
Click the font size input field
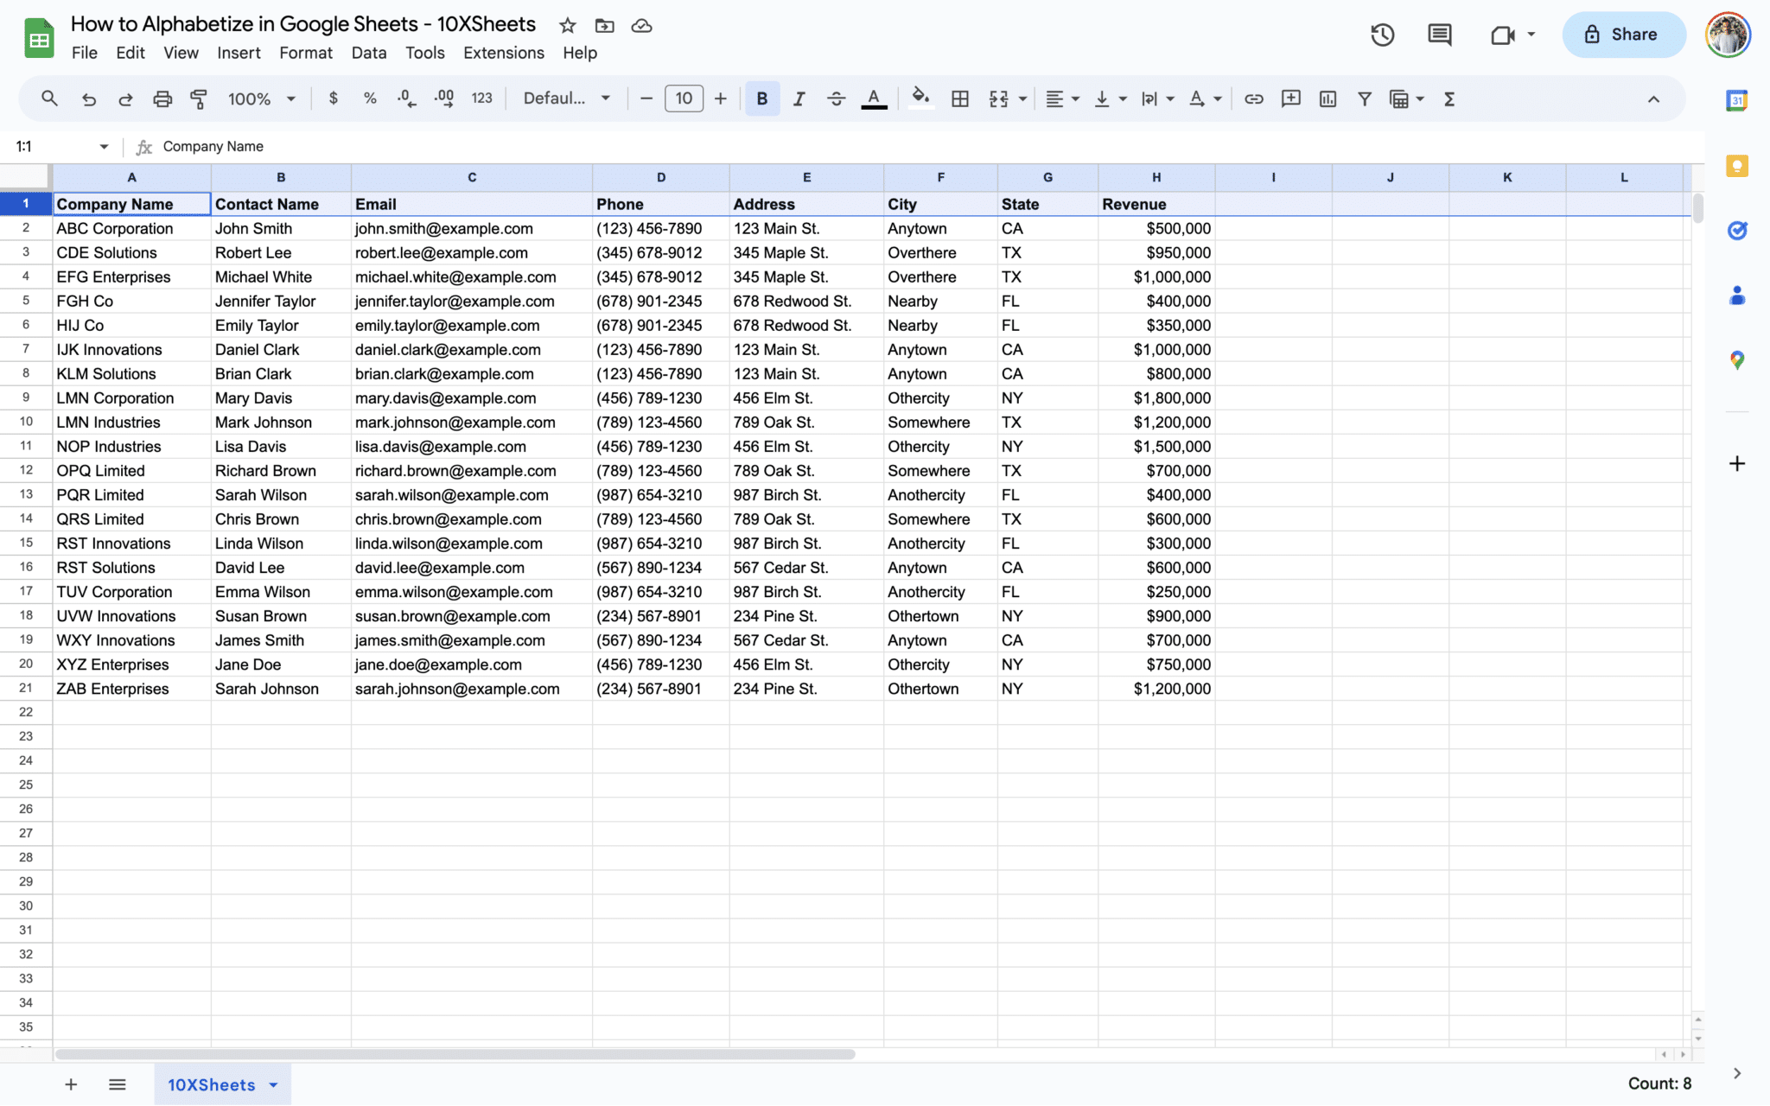click(x=683, y=99)
